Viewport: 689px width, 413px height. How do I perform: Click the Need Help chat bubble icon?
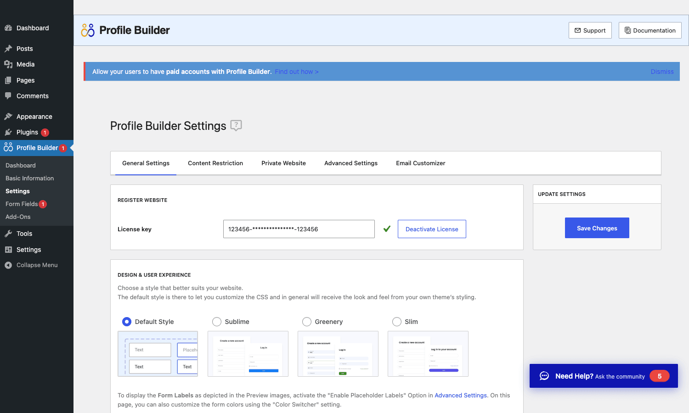544,376
